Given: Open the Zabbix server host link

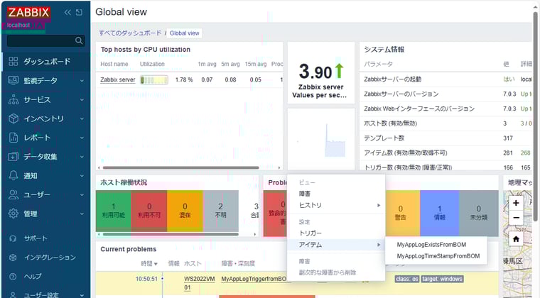Looking at the screenshot, I should coord(118,79).
